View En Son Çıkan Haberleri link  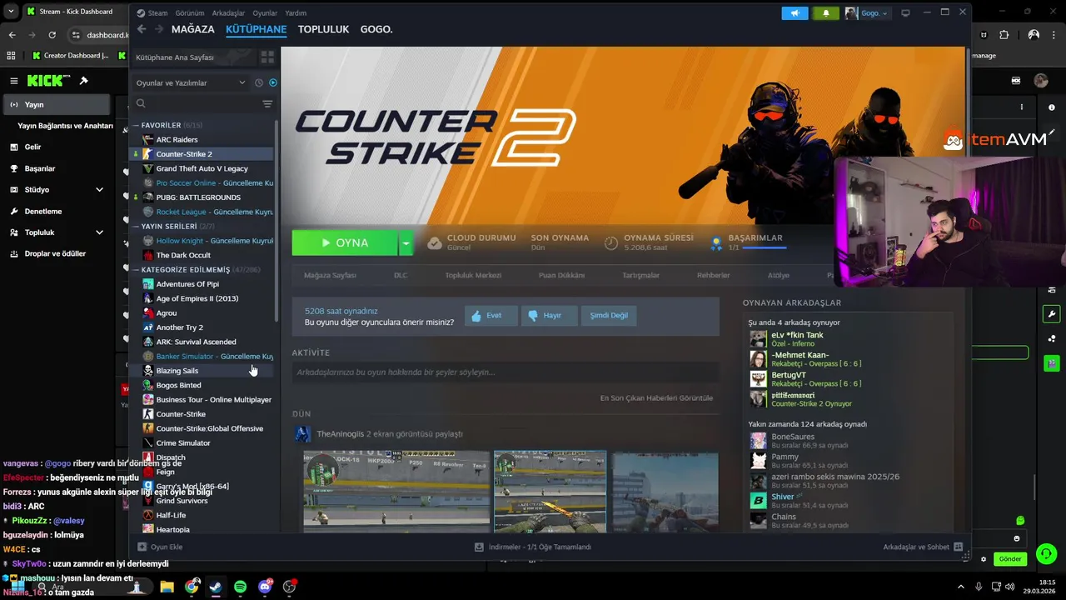[656, 398]
